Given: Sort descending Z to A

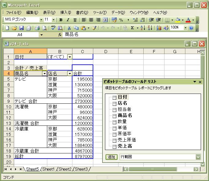Looking at the screenshot, I should pyautogui.click(x=150, y=28).
